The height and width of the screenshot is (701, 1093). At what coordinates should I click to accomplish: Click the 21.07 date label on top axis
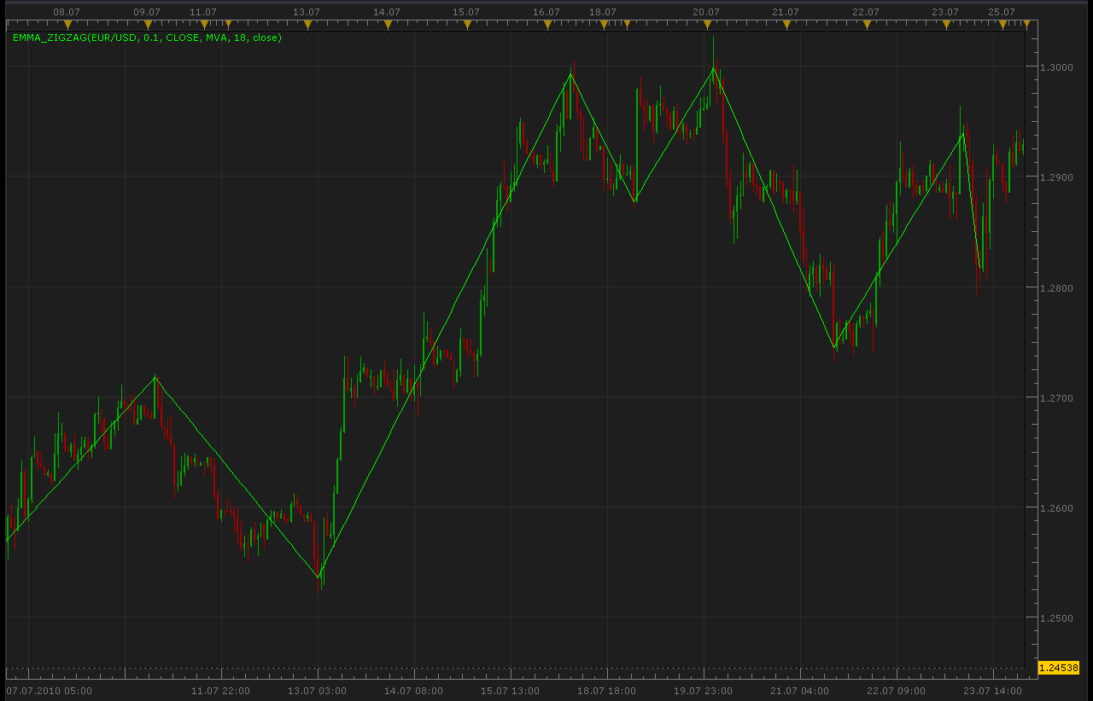pyautogui.click(x=786, y=12)
